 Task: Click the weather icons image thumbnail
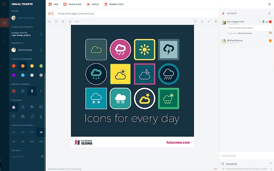tap(132, 86)
